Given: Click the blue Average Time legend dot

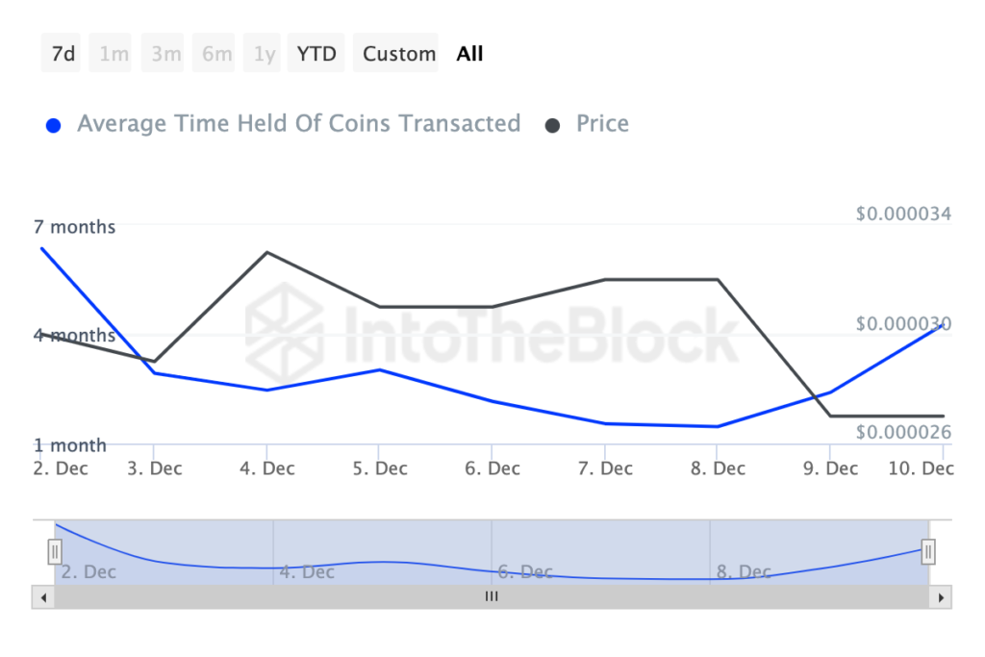Looking at the screenshot, I should click(x=54, y=125).
